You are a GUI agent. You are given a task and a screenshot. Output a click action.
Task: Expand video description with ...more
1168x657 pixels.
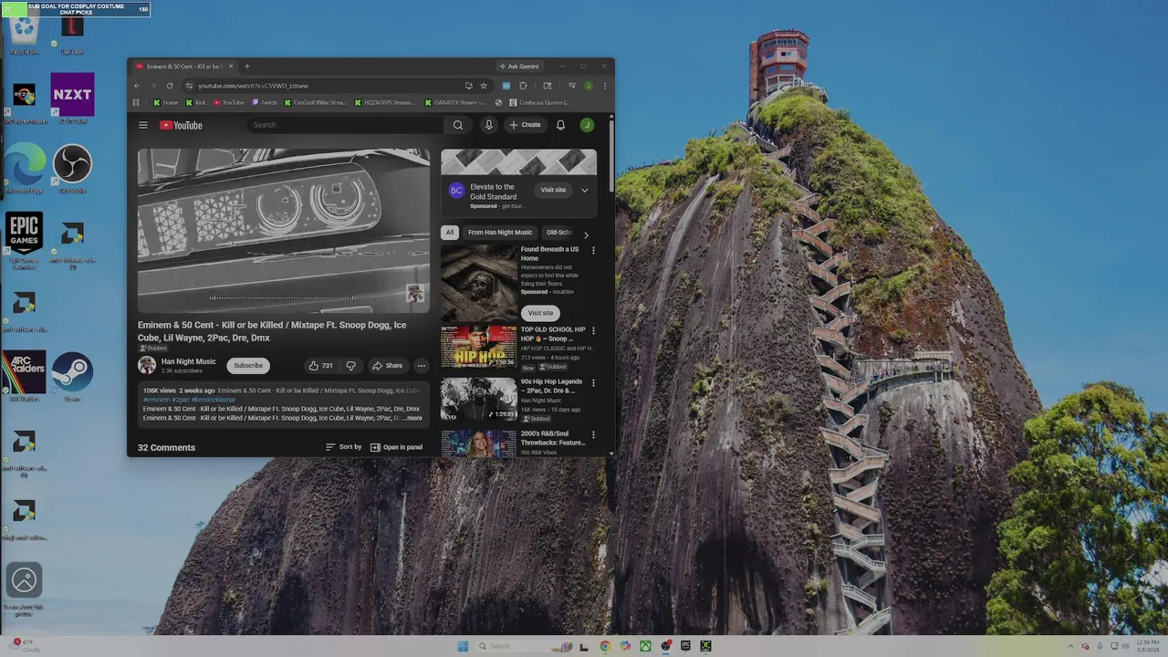tap(412, 418)
